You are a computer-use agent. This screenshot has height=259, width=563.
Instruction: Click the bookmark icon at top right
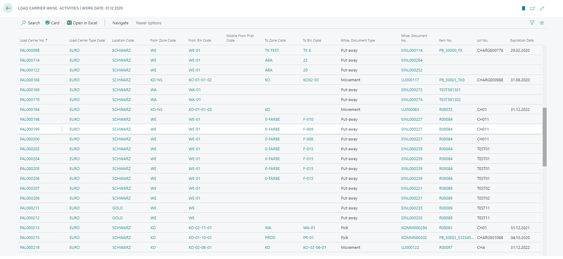(x=523, y=8)
